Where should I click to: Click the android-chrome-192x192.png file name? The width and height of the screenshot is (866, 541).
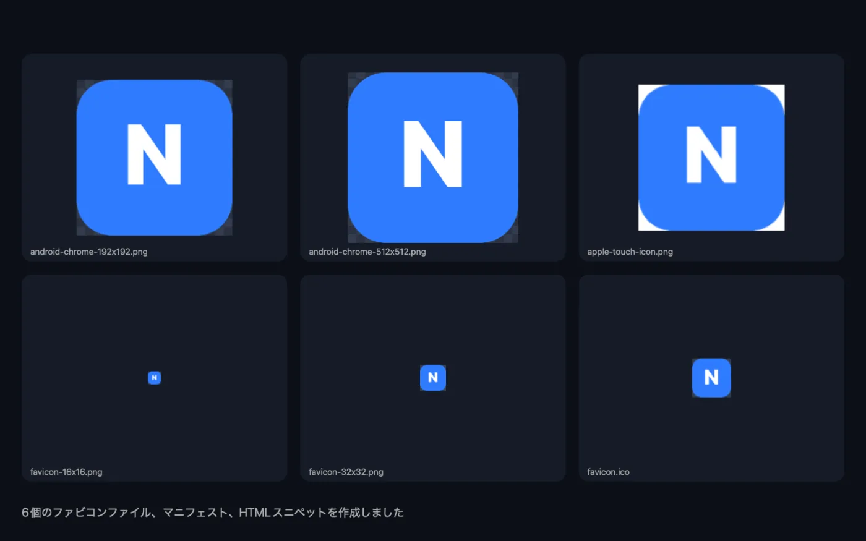point(89,252)
